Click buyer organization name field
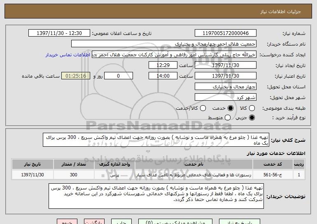The width and height of the screenshot is (317, 224). [x=164, y=44]
